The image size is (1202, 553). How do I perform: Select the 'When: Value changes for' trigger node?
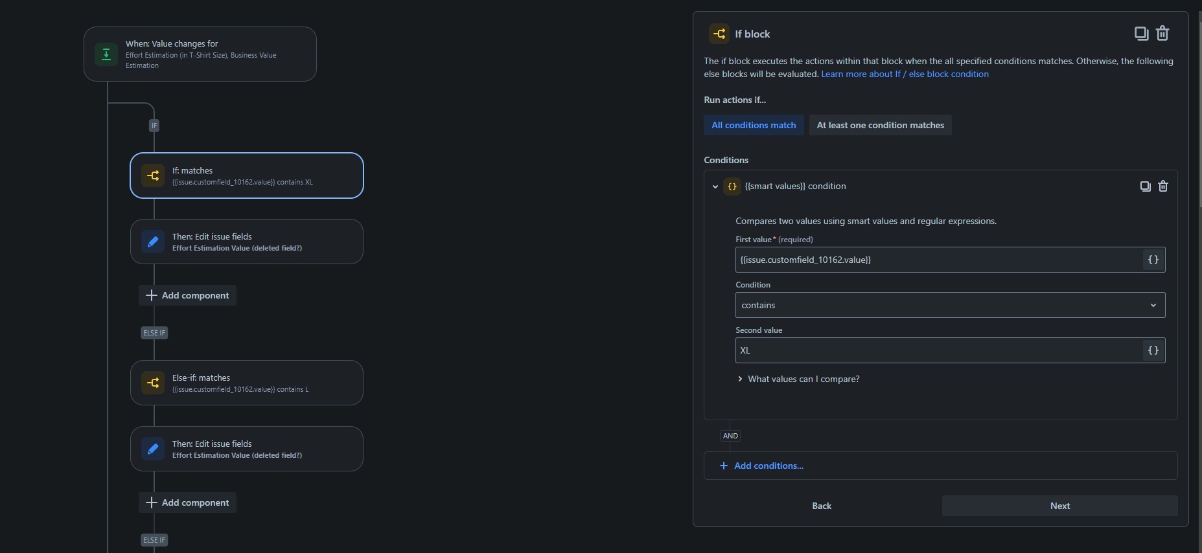(x=200, y=54)
